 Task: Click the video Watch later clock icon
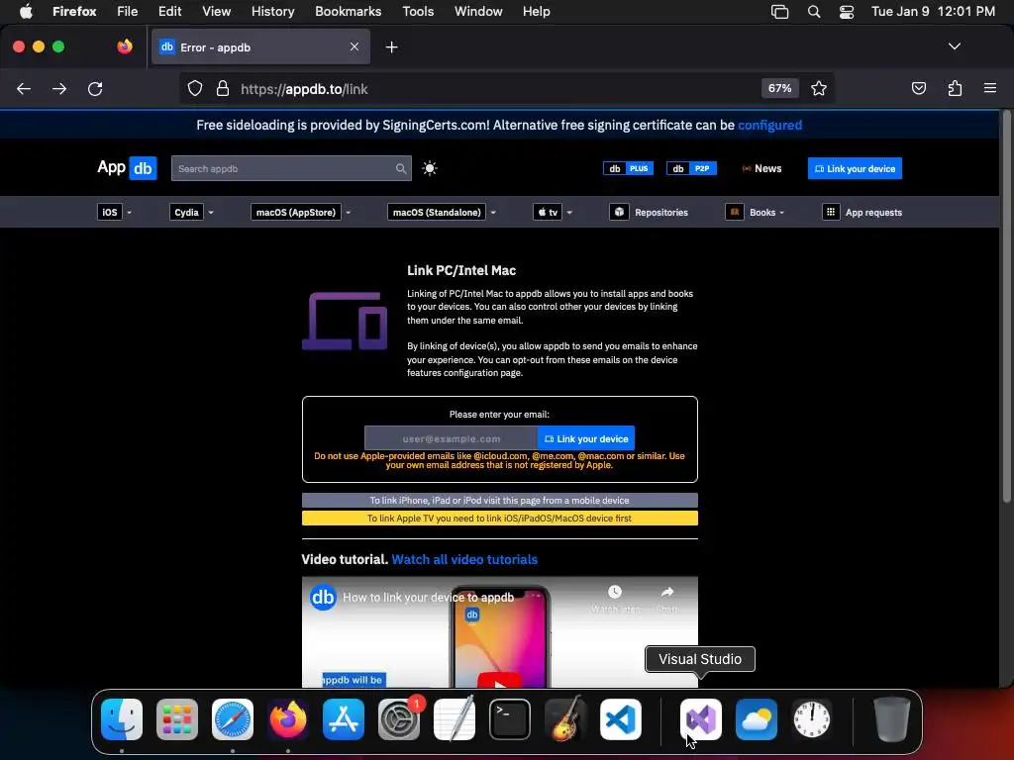614,592
